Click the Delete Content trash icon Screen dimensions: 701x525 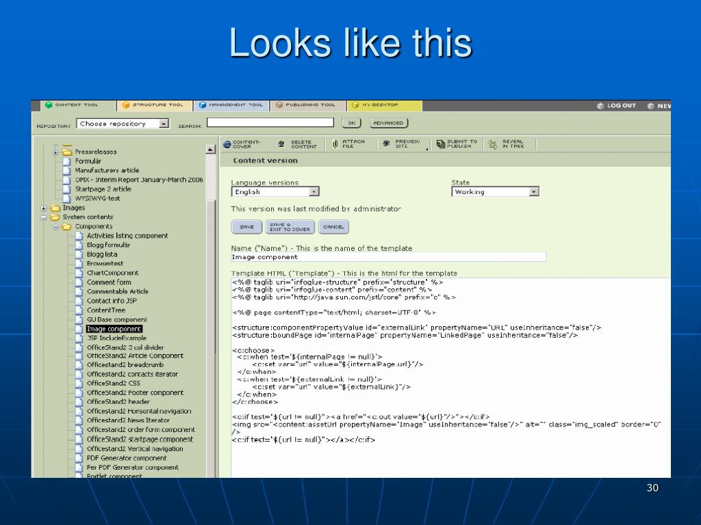click(281, 144)
